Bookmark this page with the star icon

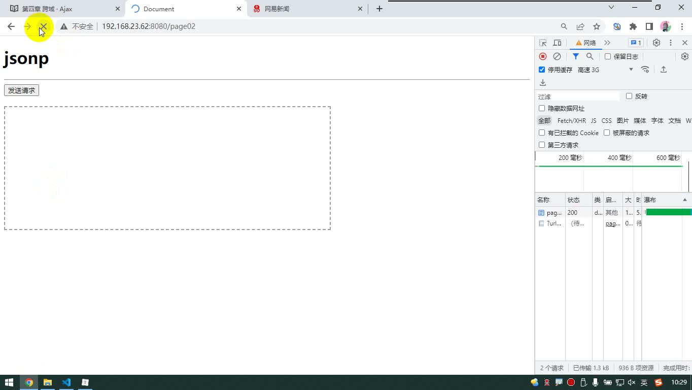click(x=597, y=26)
